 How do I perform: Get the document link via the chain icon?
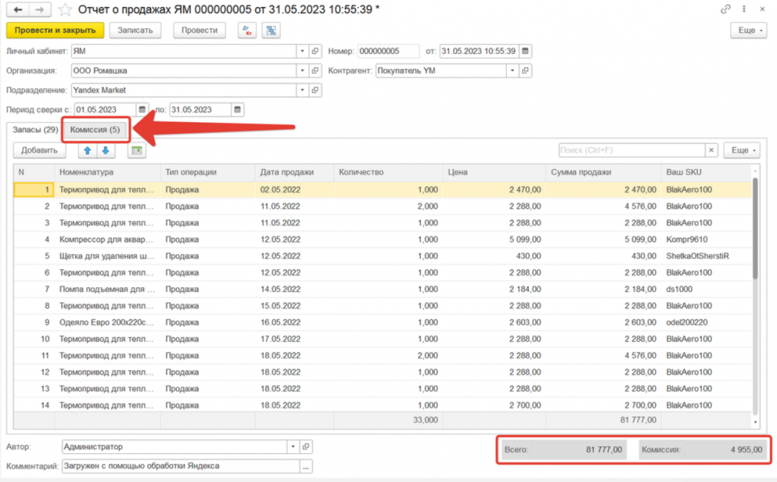point(727,9)
